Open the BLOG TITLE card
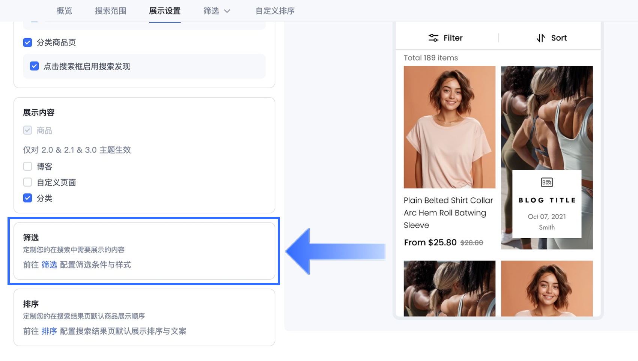The image size is (638, 361). click(547, 204)
